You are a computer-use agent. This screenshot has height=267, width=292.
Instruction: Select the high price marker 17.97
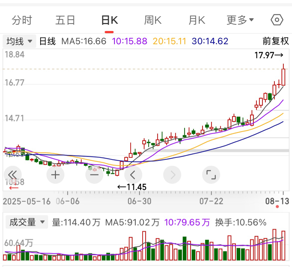269,55
